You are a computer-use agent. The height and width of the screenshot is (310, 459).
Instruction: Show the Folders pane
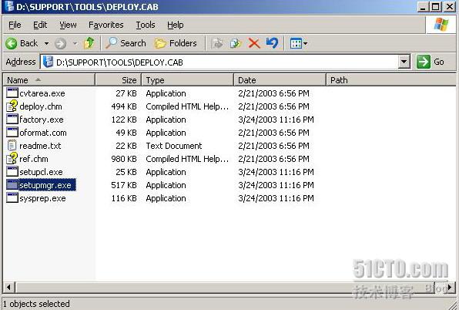coord(176,43)
